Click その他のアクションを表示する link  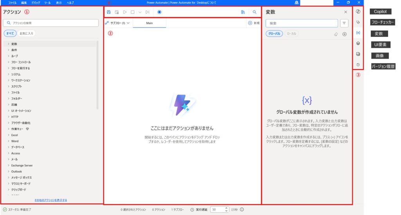pyautogui.click(x=51, y=200)
